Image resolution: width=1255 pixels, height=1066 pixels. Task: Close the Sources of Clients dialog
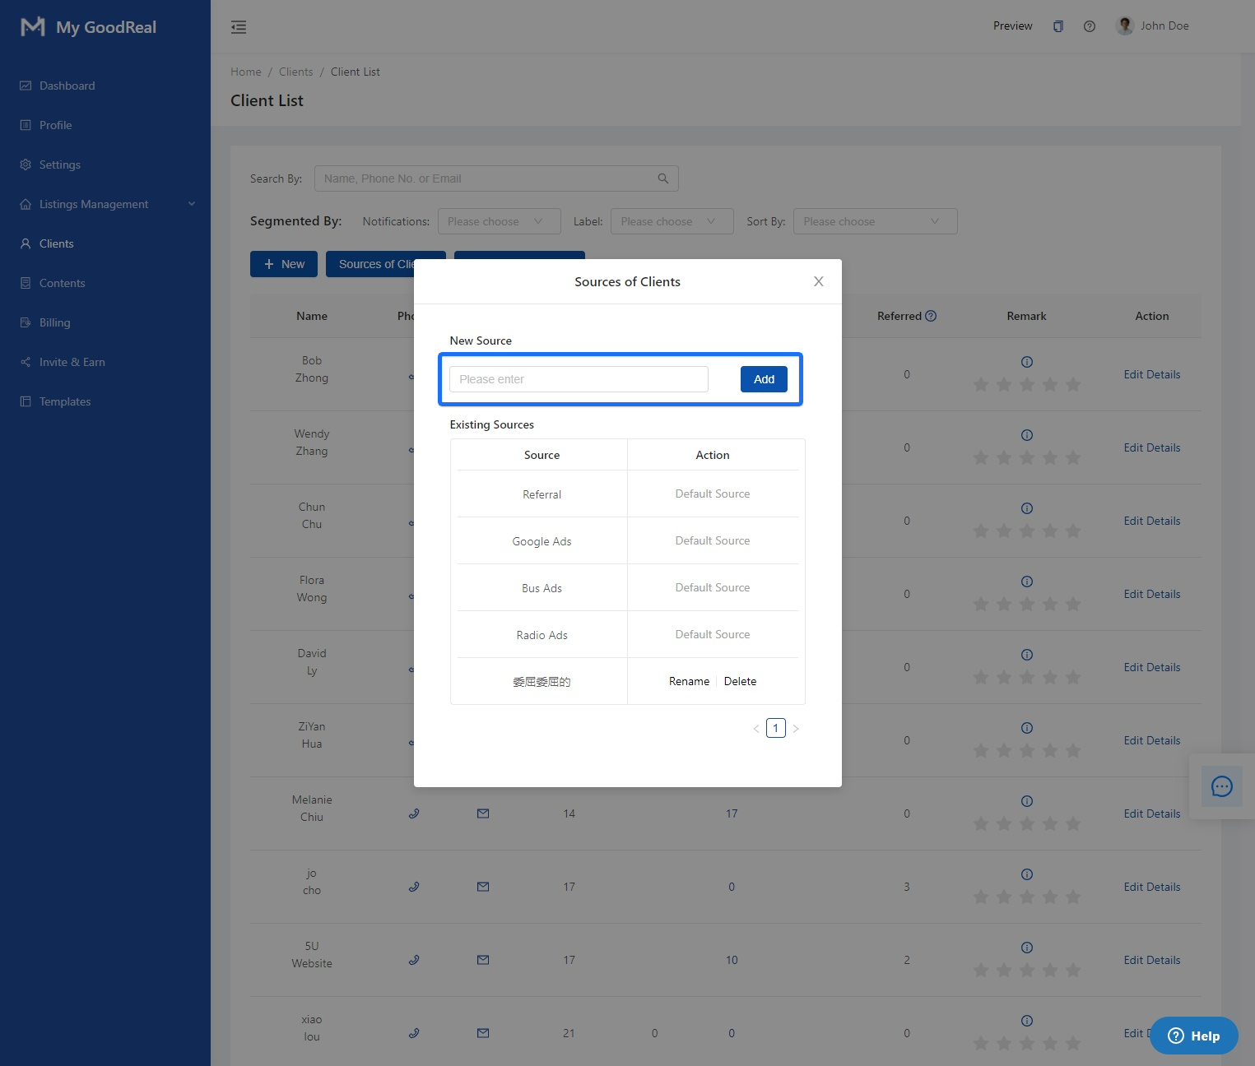[x=818, y=281]
